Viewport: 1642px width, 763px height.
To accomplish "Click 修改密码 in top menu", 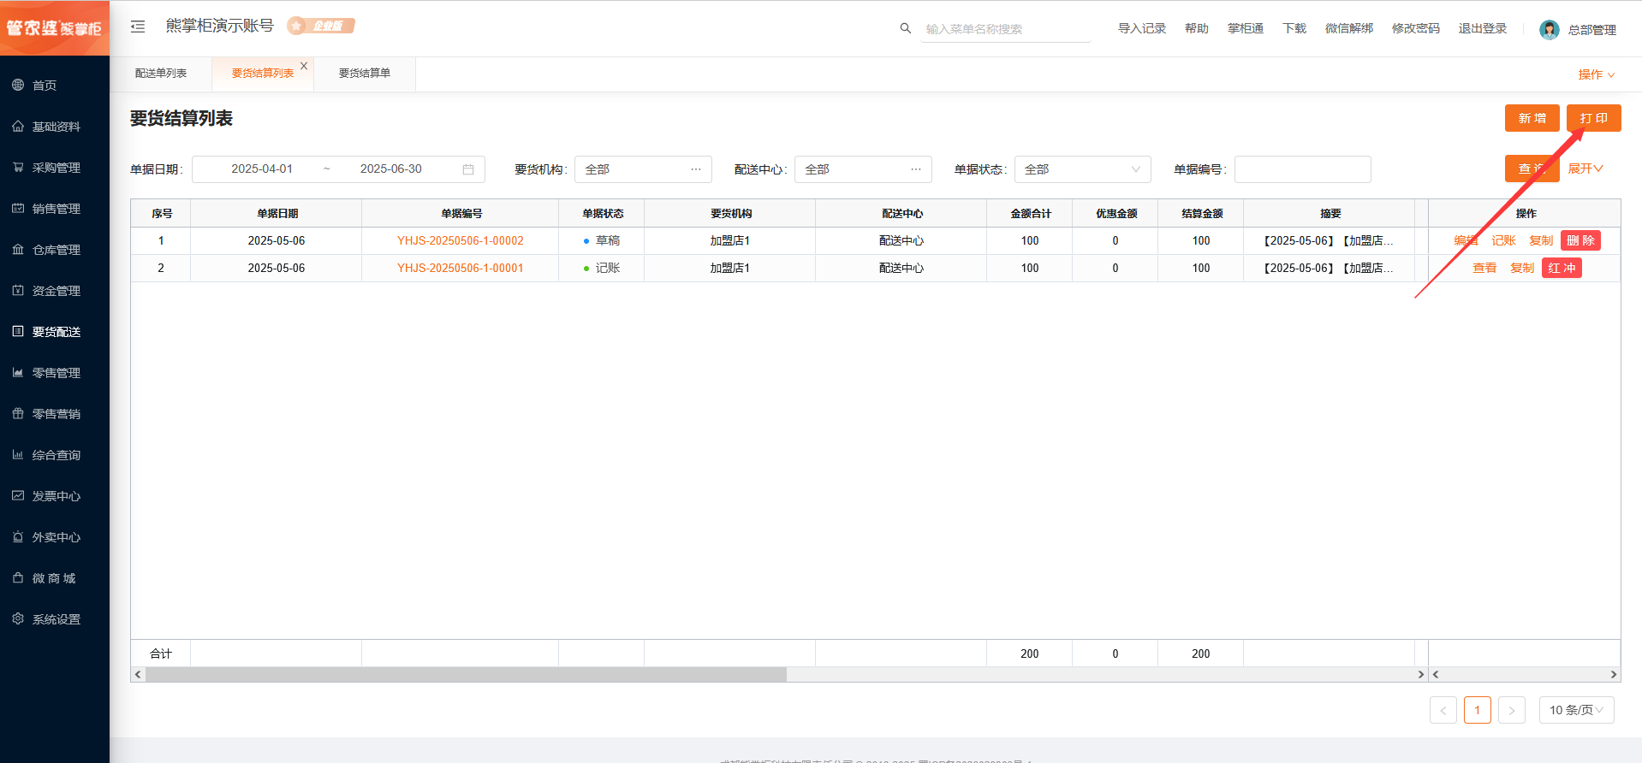I will click(1416, 28).
